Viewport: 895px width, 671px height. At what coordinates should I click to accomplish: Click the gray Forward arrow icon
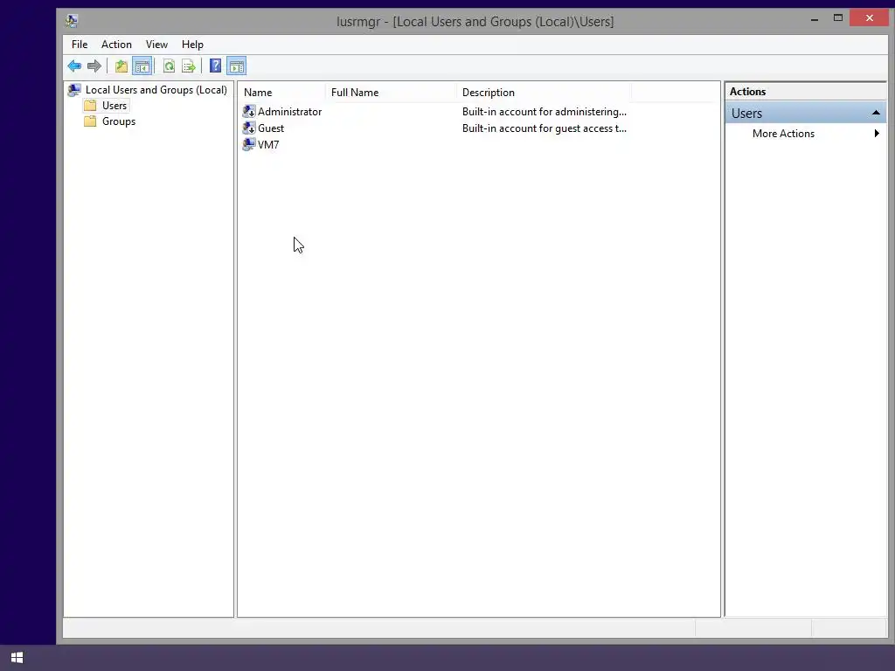pyautogui.click(x=94, y=66)
